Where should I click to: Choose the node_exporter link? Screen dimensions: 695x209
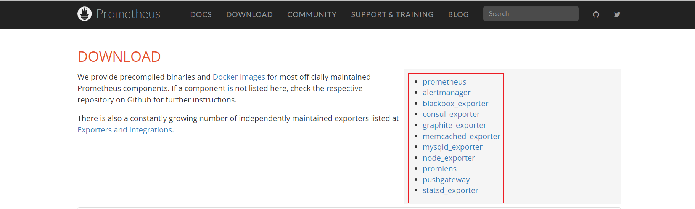pyautogui.click(x=448, y=158)
